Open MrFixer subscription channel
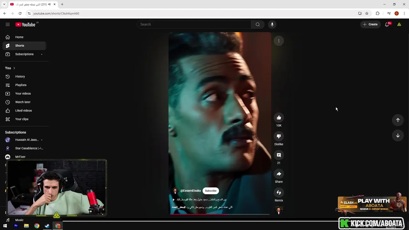The width and height of the screenshot is (409, 230). pyautogui.click(x=24, y=157)
